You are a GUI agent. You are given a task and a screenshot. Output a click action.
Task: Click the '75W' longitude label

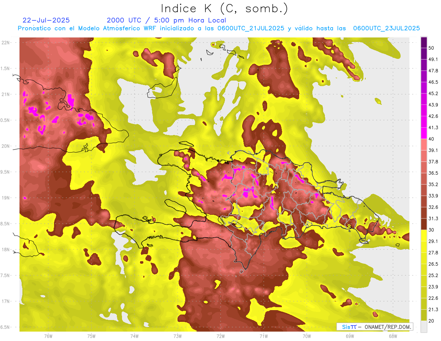click(91, 336)
